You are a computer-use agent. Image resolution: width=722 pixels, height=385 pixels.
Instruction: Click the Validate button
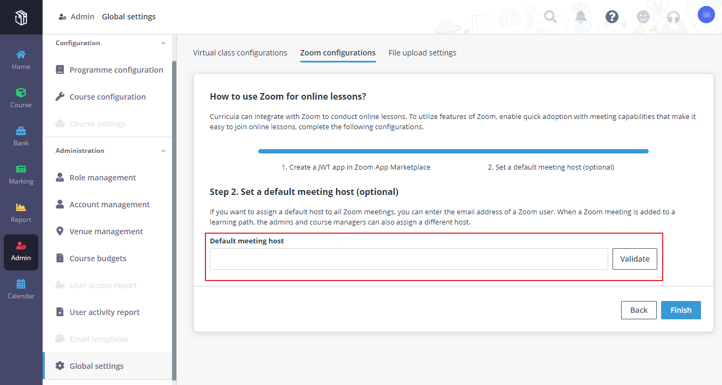pos(635,259)
